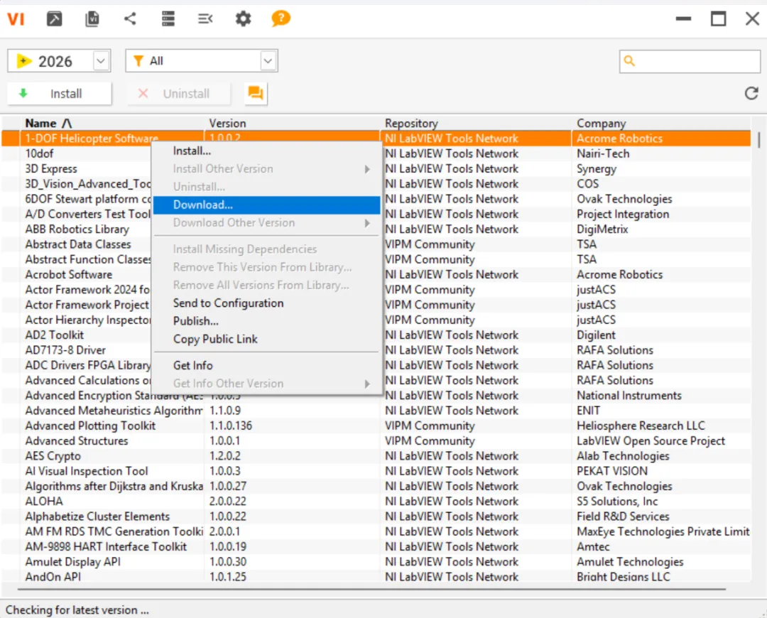The width and height of the screenshot is (767, 618).
Task: Click the orange chat bubbles icon
Action: (x=256, y=93)
